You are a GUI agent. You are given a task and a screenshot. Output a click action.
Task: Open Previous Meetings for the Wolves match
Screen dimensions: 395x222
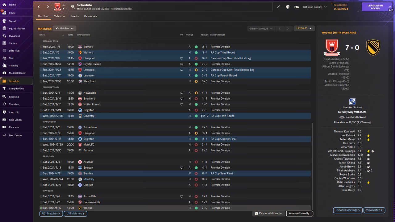(x=348, y=210)
